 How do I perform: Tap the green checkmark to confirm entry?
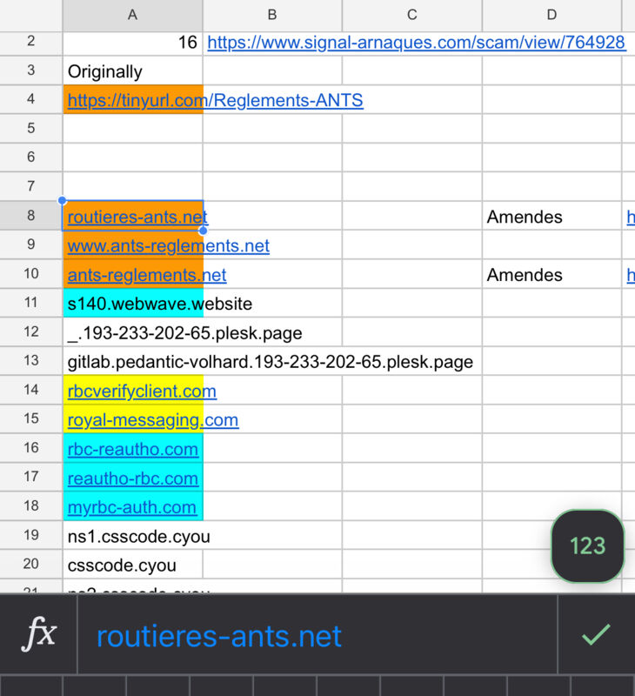596,634
